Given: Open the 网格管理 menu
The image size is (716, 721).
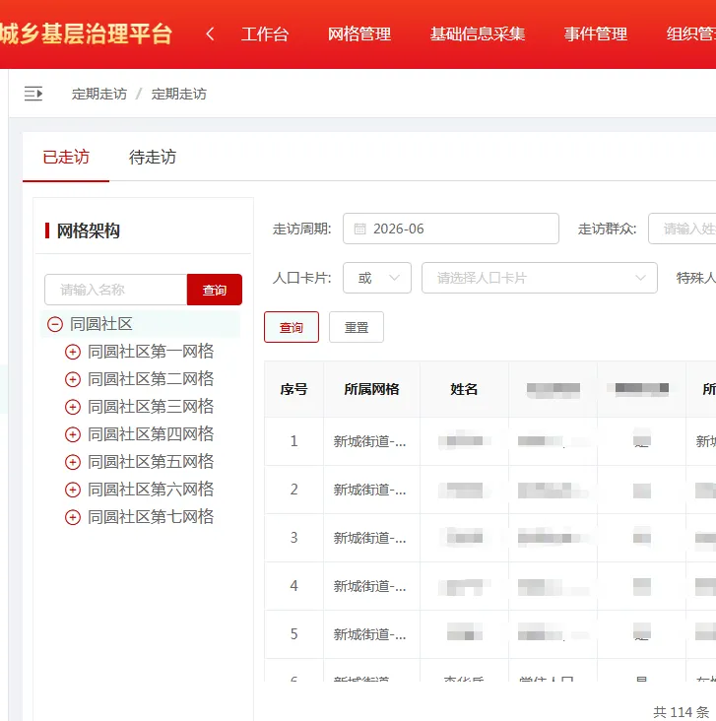Looking at the screenshot, I should point(359,34).
